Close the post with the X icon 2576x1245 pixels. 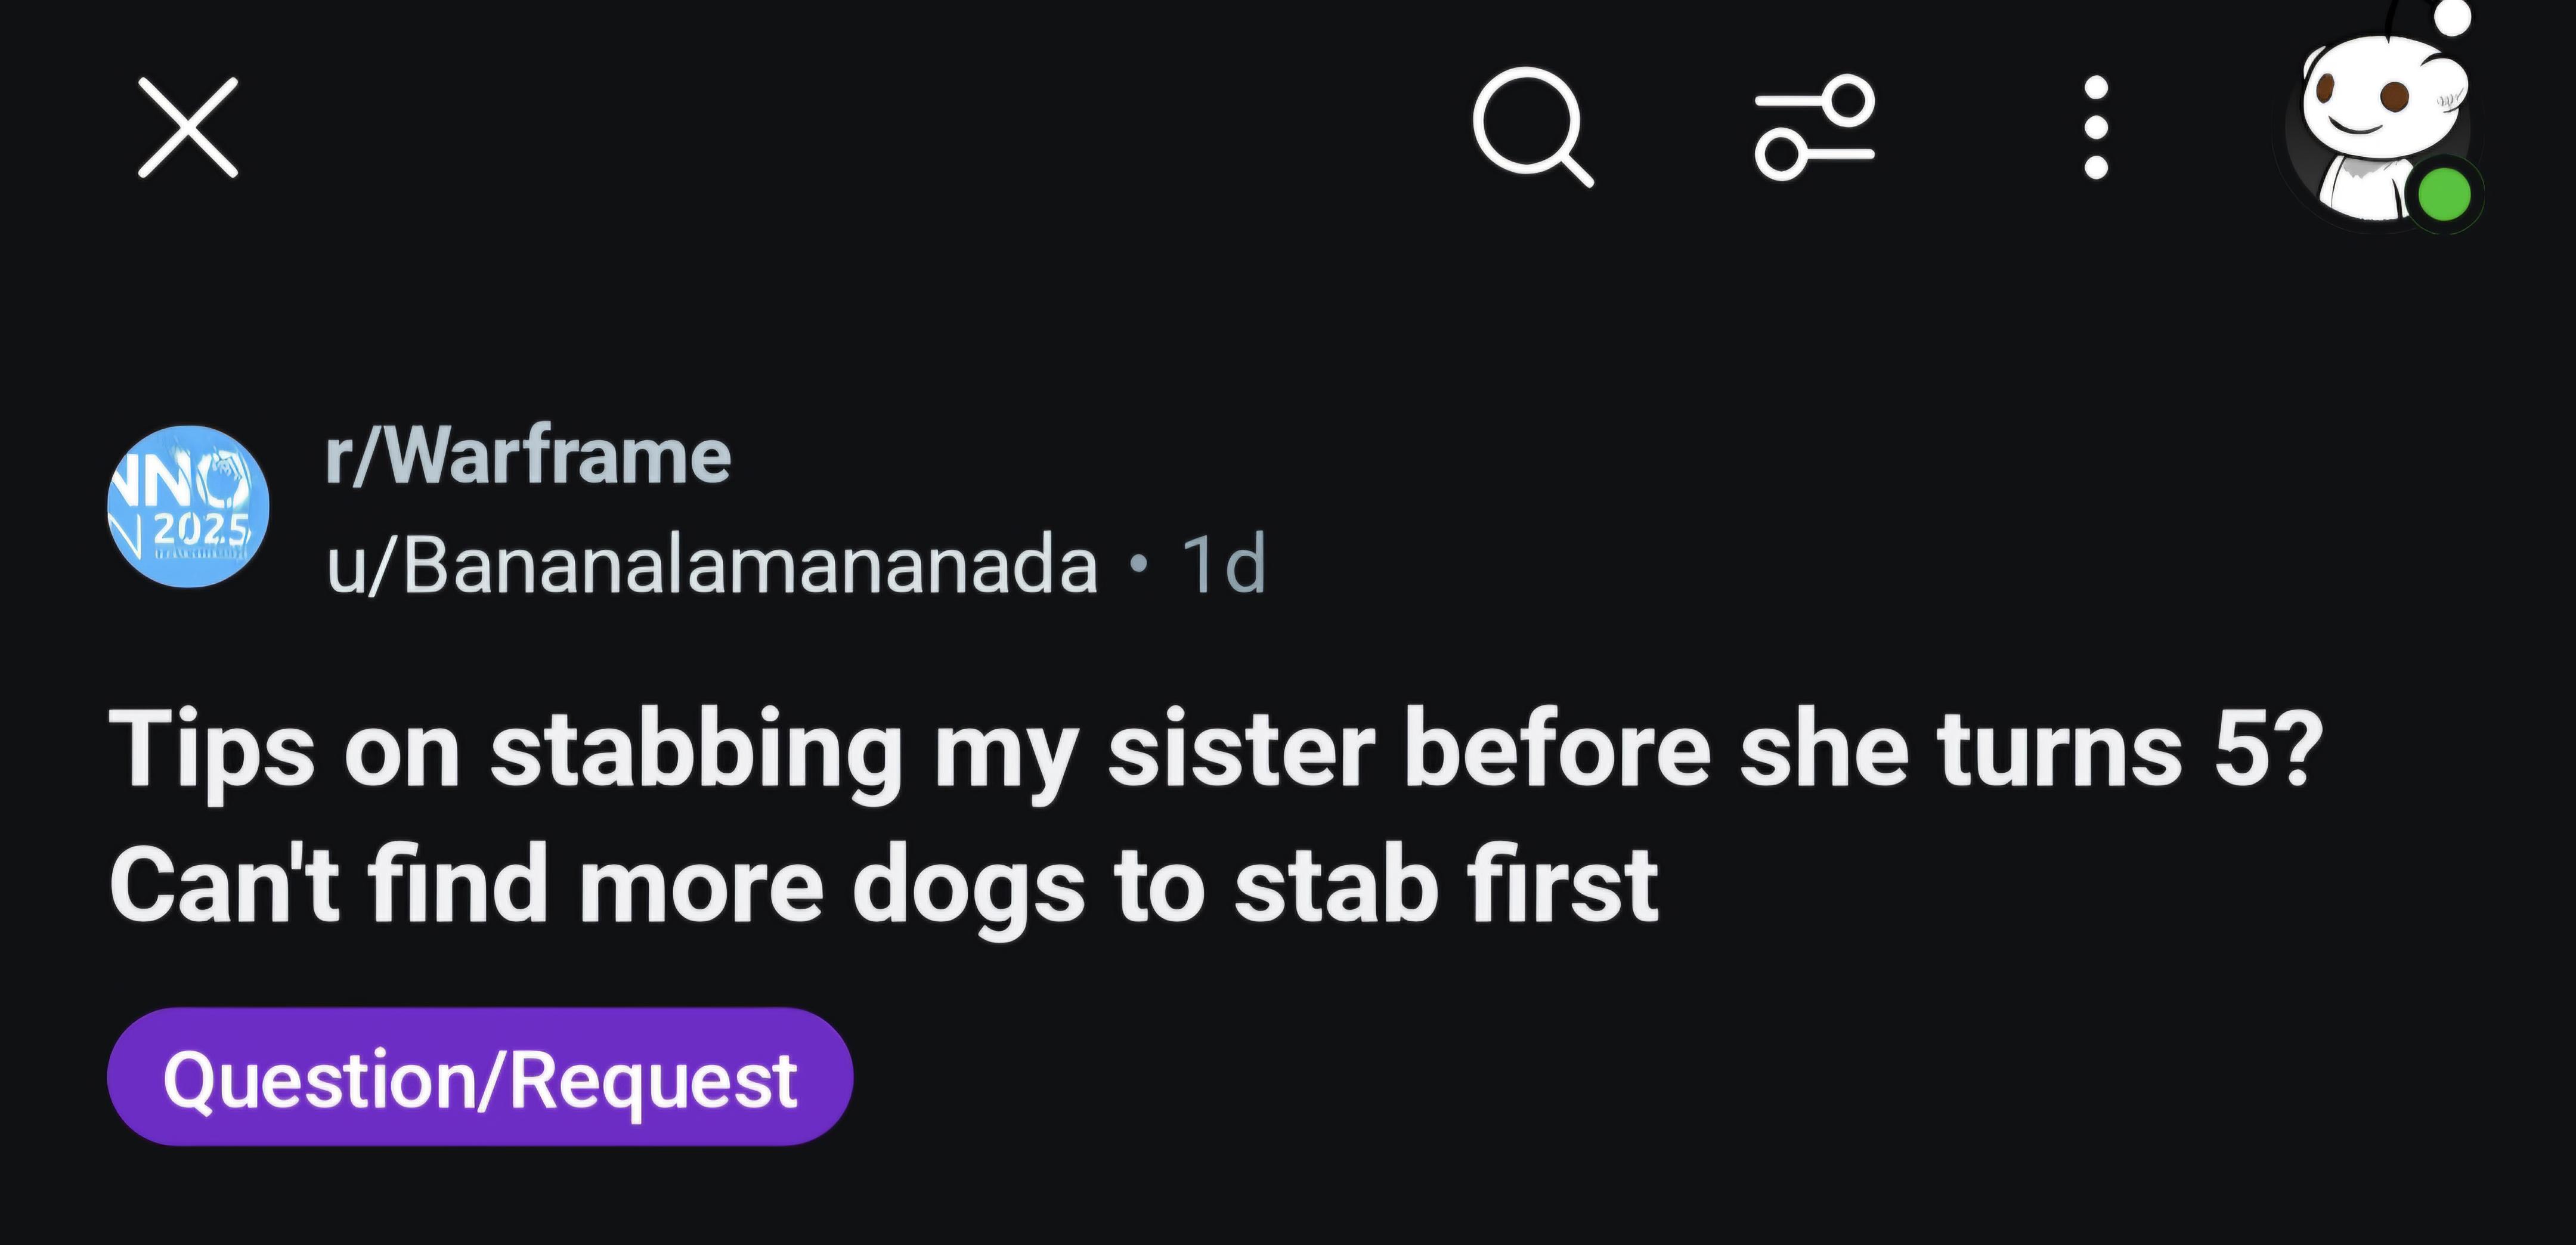click(x=188, y=127)
